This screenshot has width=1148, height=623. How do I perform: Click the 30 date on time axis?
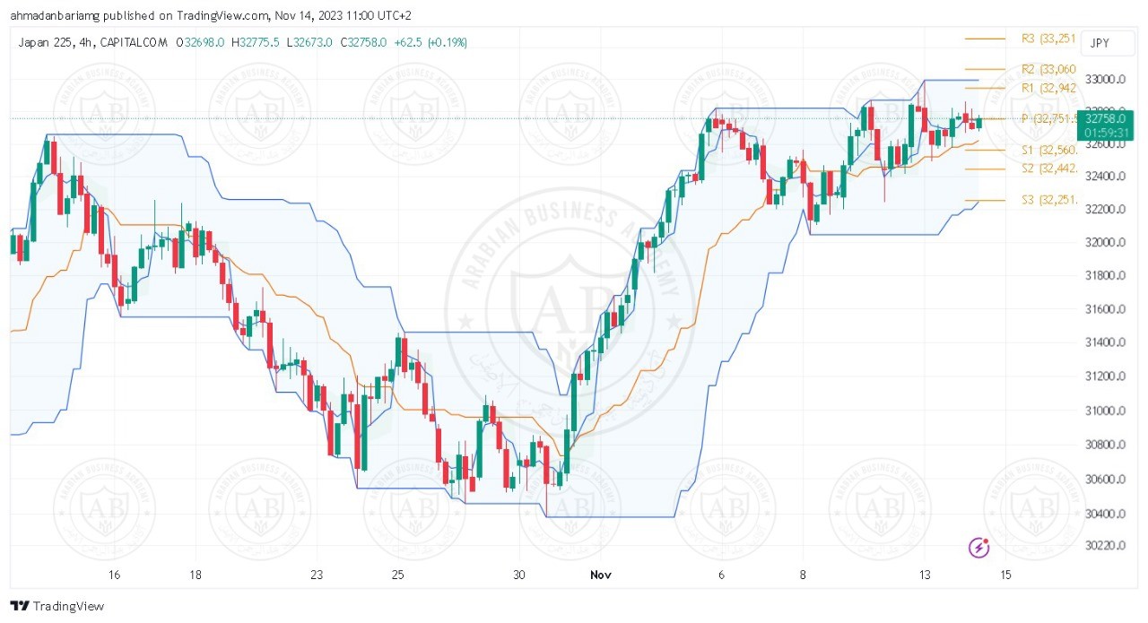tap(519, 575)
